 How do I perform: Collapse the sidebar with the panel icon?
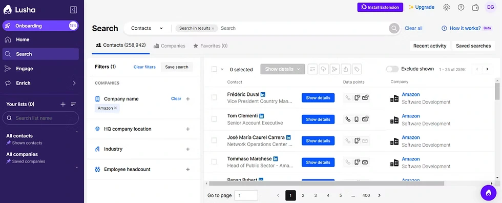pyautogui.click(x=74, y=10)
